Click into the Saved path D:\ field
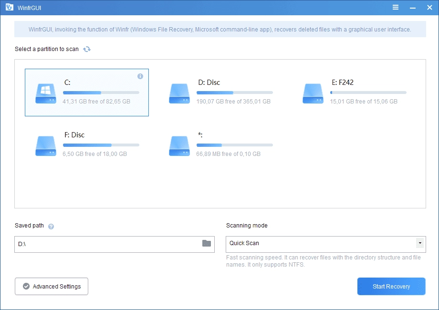 point(115,244)
